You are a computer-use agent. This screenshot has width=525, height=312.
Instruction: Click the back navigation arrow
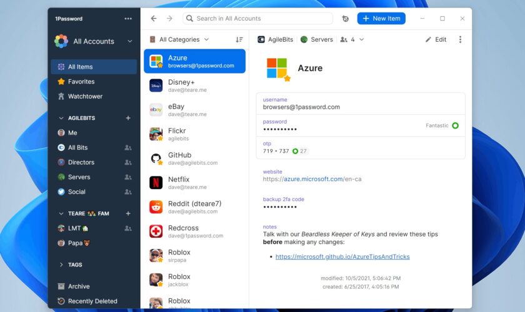pyautogui.click(x=154, y=19)
